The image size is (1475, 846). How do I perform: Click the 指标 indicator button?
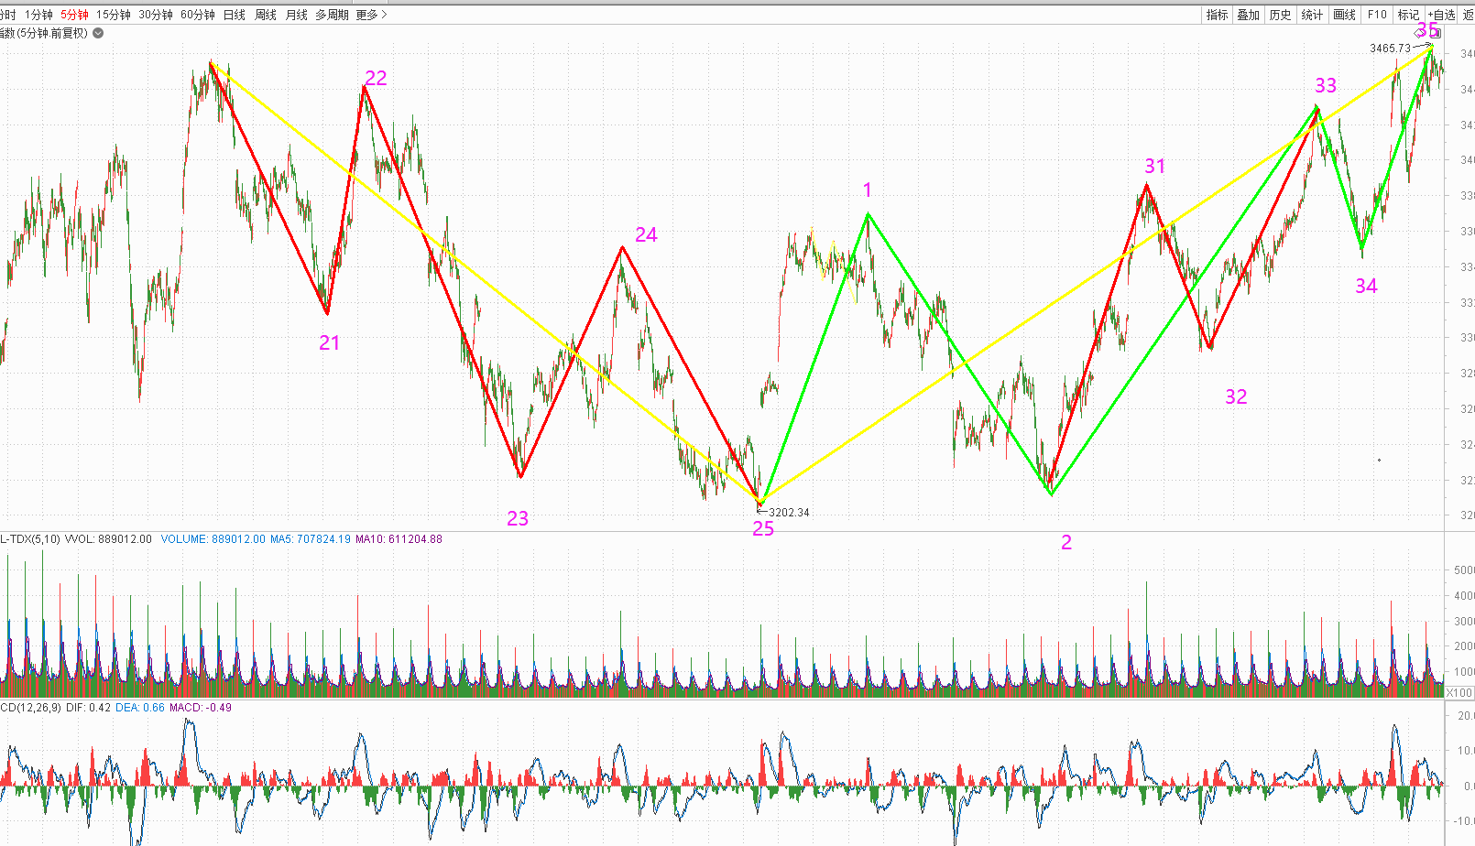[x=1217, y=15]
